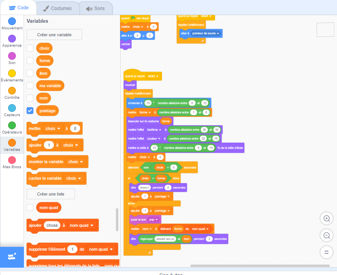Click the workspace horizontal scrollbar
Image resolution: width=337 pixels, height=275 pixels.
260,266
